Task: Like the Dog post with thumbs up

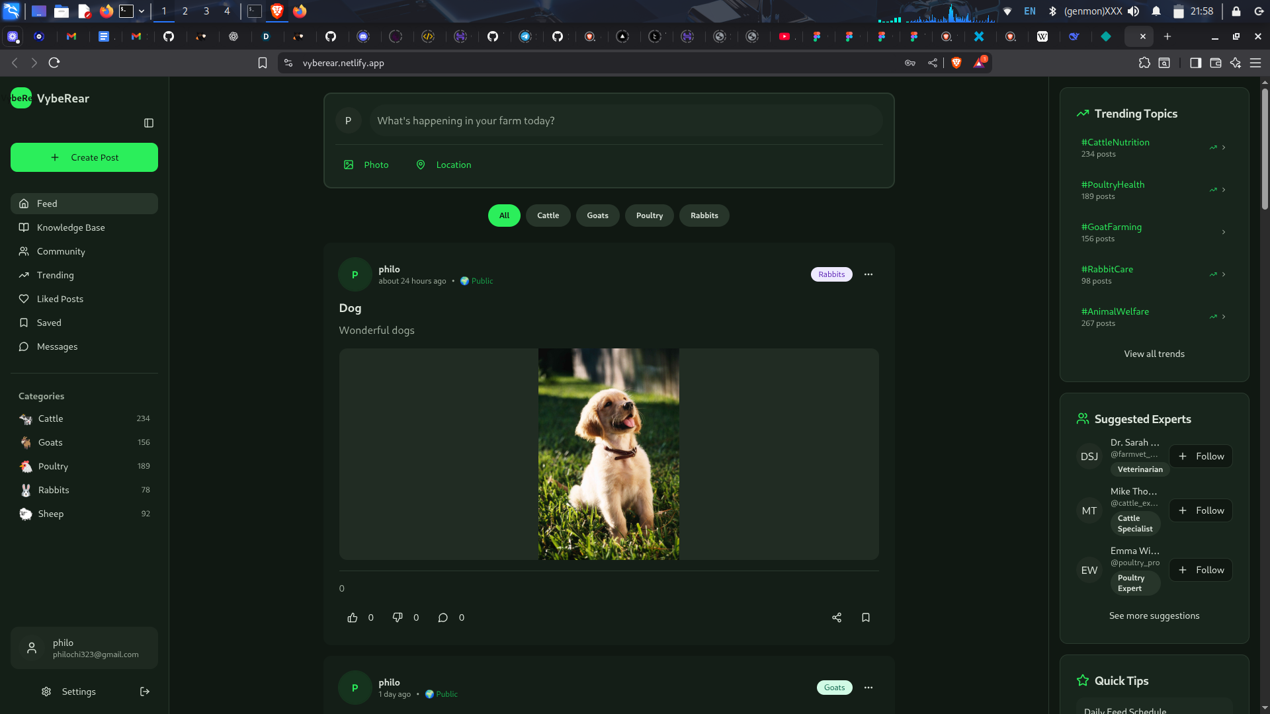Action: [x=353, y=617]
